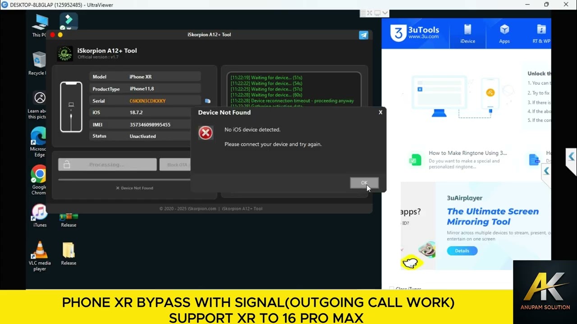Click the iOS version 18.7.2 value
This screenshot has width=577, height=324.
pyautogui.click(x=136, y=112)
